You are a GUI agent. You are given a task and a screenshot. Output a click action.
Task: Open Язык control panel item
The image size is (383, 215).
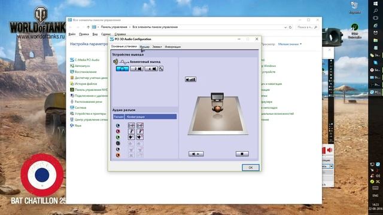click(x=78, y=125)
